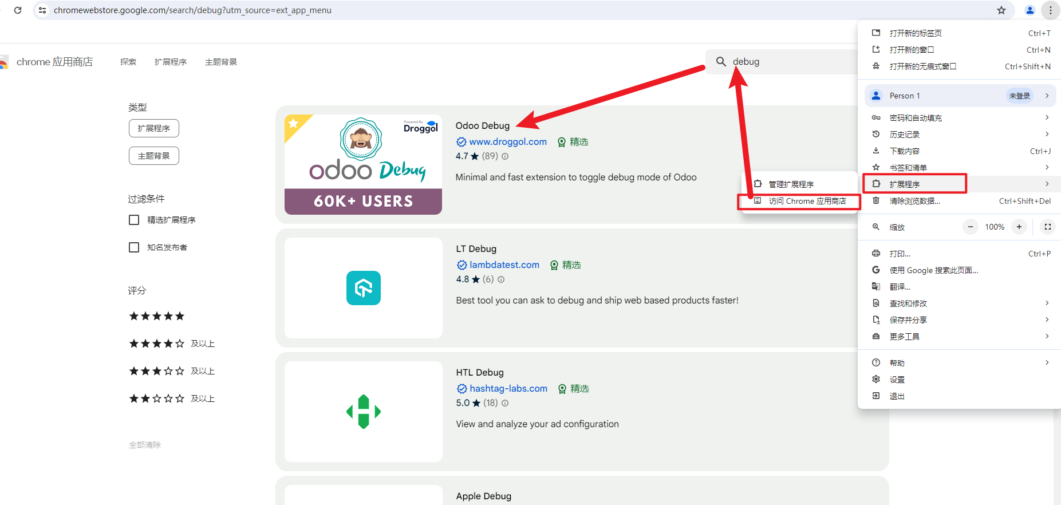Switch to the 扩展程序 store tab
The width and height of the screenshot is (1061, 505).
[x=171, y=62]
